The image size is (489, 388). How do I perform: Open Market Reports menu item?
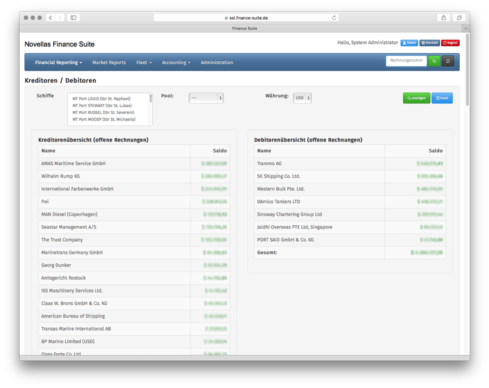point(109,62)
